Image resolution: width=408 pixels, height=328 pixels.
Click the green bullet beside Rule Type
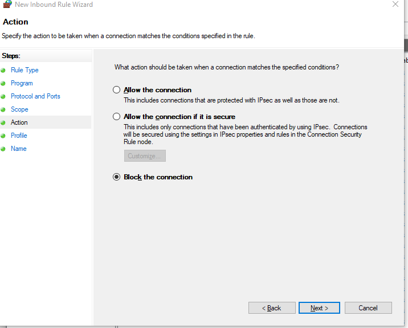pyautogui.click(x=3, y=70)
